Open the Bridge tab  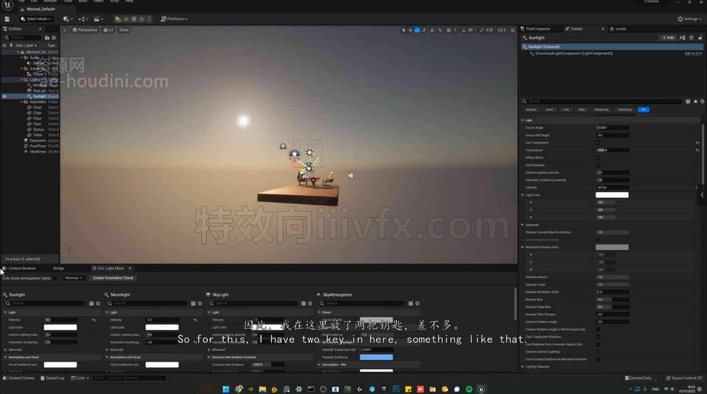[x=59, y=268]
